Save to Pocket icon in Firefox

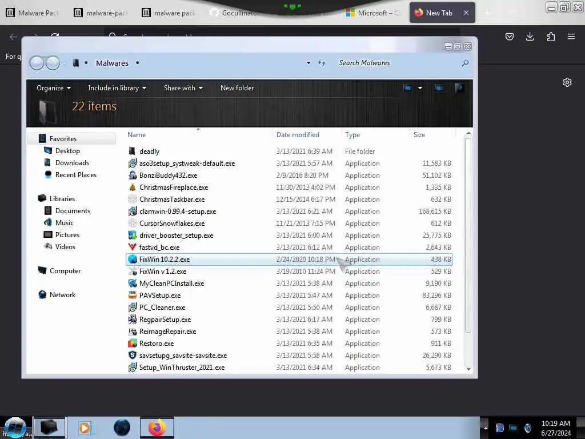[509, 37]
